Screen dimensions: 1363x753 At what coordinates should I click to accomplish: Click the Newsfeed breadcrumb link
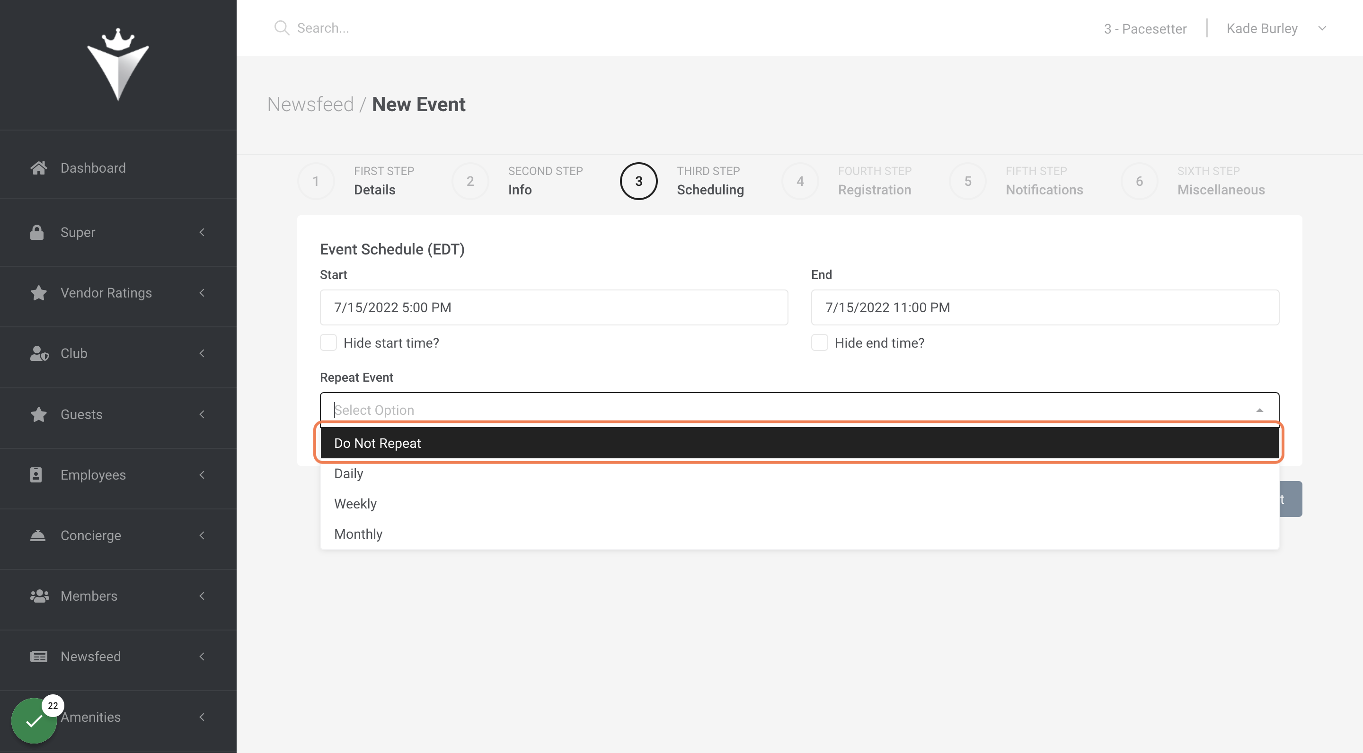tap(310, 104)
